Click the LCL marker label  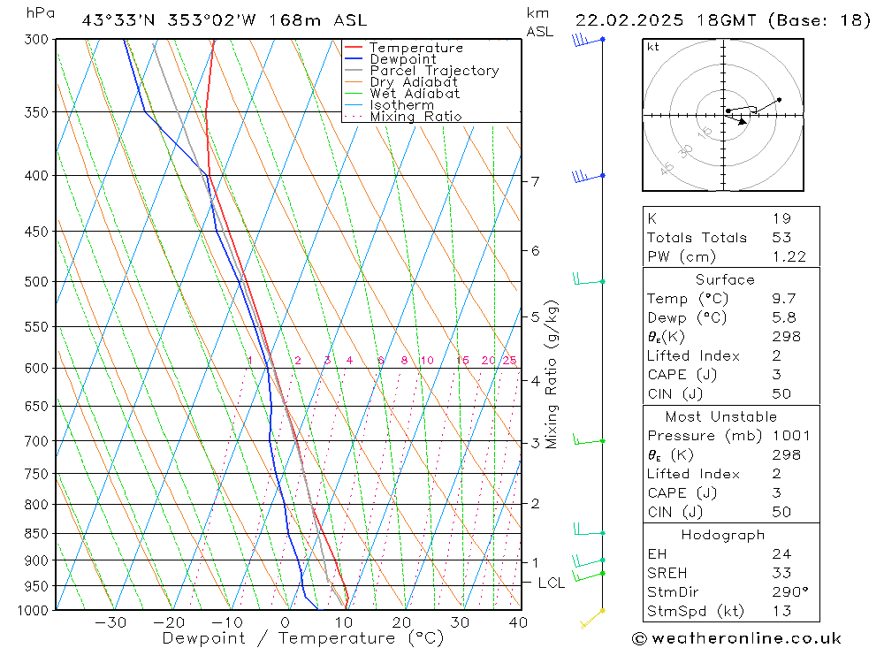click(552, 583)
